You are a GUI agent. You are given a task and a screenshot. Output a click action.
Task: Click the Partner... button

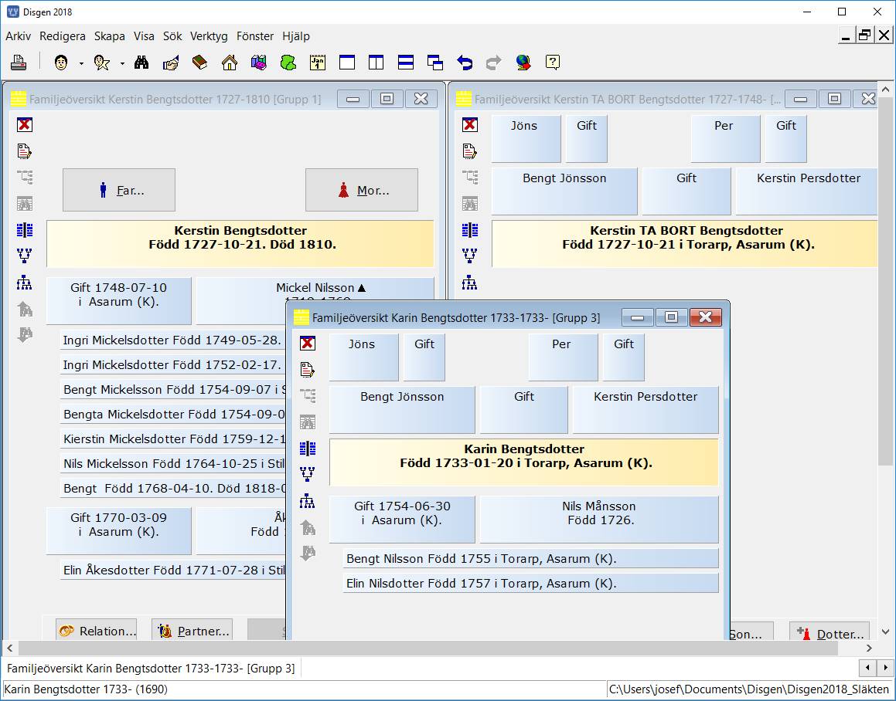(x=192, y=630)
